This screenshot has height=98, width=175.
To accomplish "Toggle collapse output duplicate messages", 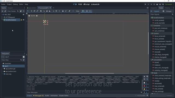I will click(144, 79).
